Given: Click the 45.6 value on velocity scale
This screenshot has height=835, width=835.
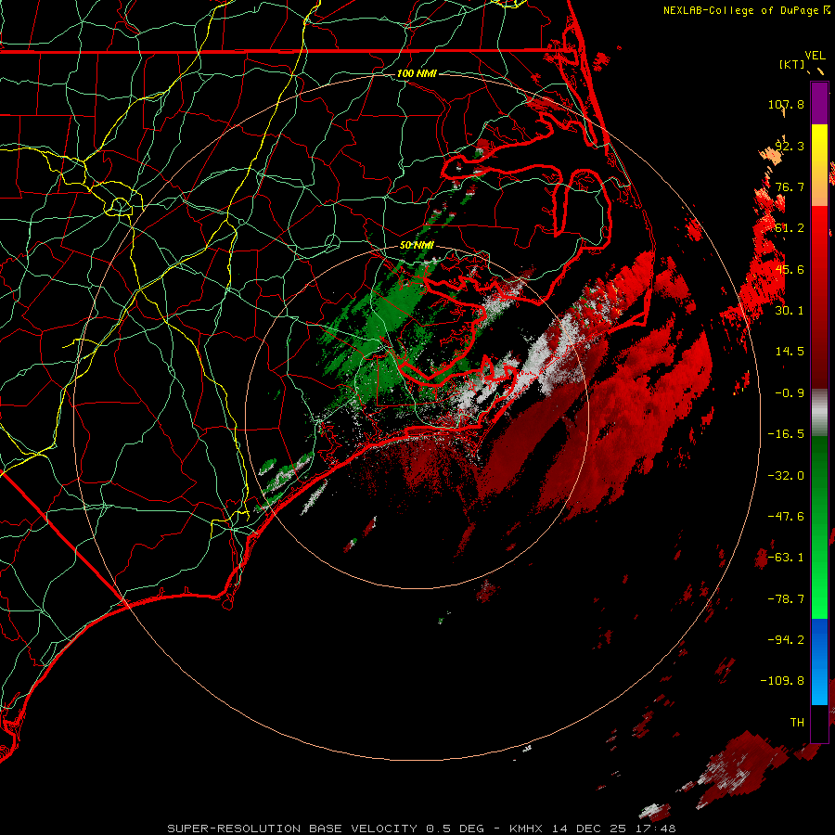Looking at the screenshot, I should click(790, 269).
